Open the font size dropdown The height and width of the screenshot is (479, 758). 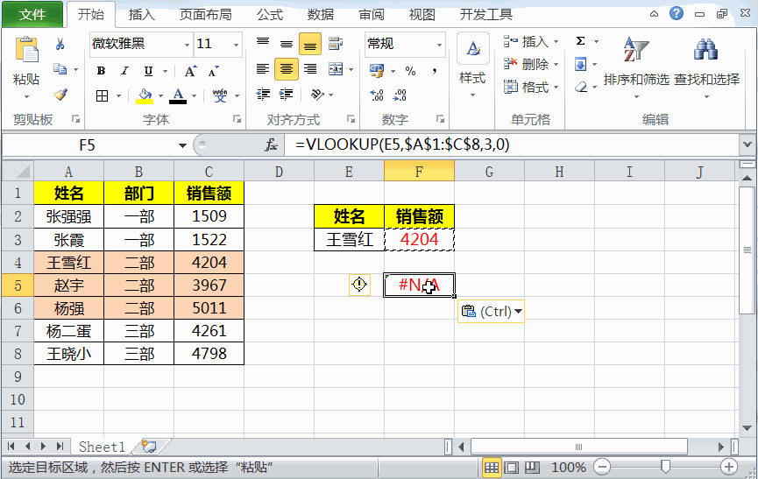tap(236, 45)
